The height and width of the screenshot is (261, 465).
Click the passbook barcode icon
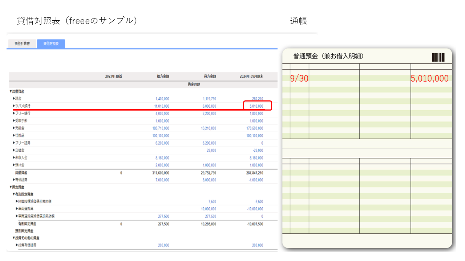pyautogui.click(x=438, y=57)
